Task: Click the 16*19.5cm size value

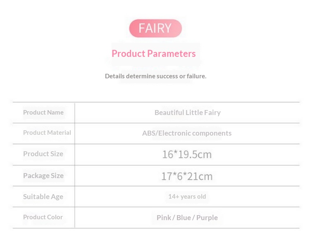Action: [187, 155]
